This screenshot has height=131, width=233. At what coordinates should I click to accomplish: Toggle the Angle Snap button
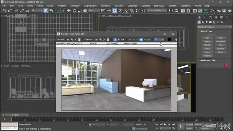pyautogui.click(x=126, y=11)
